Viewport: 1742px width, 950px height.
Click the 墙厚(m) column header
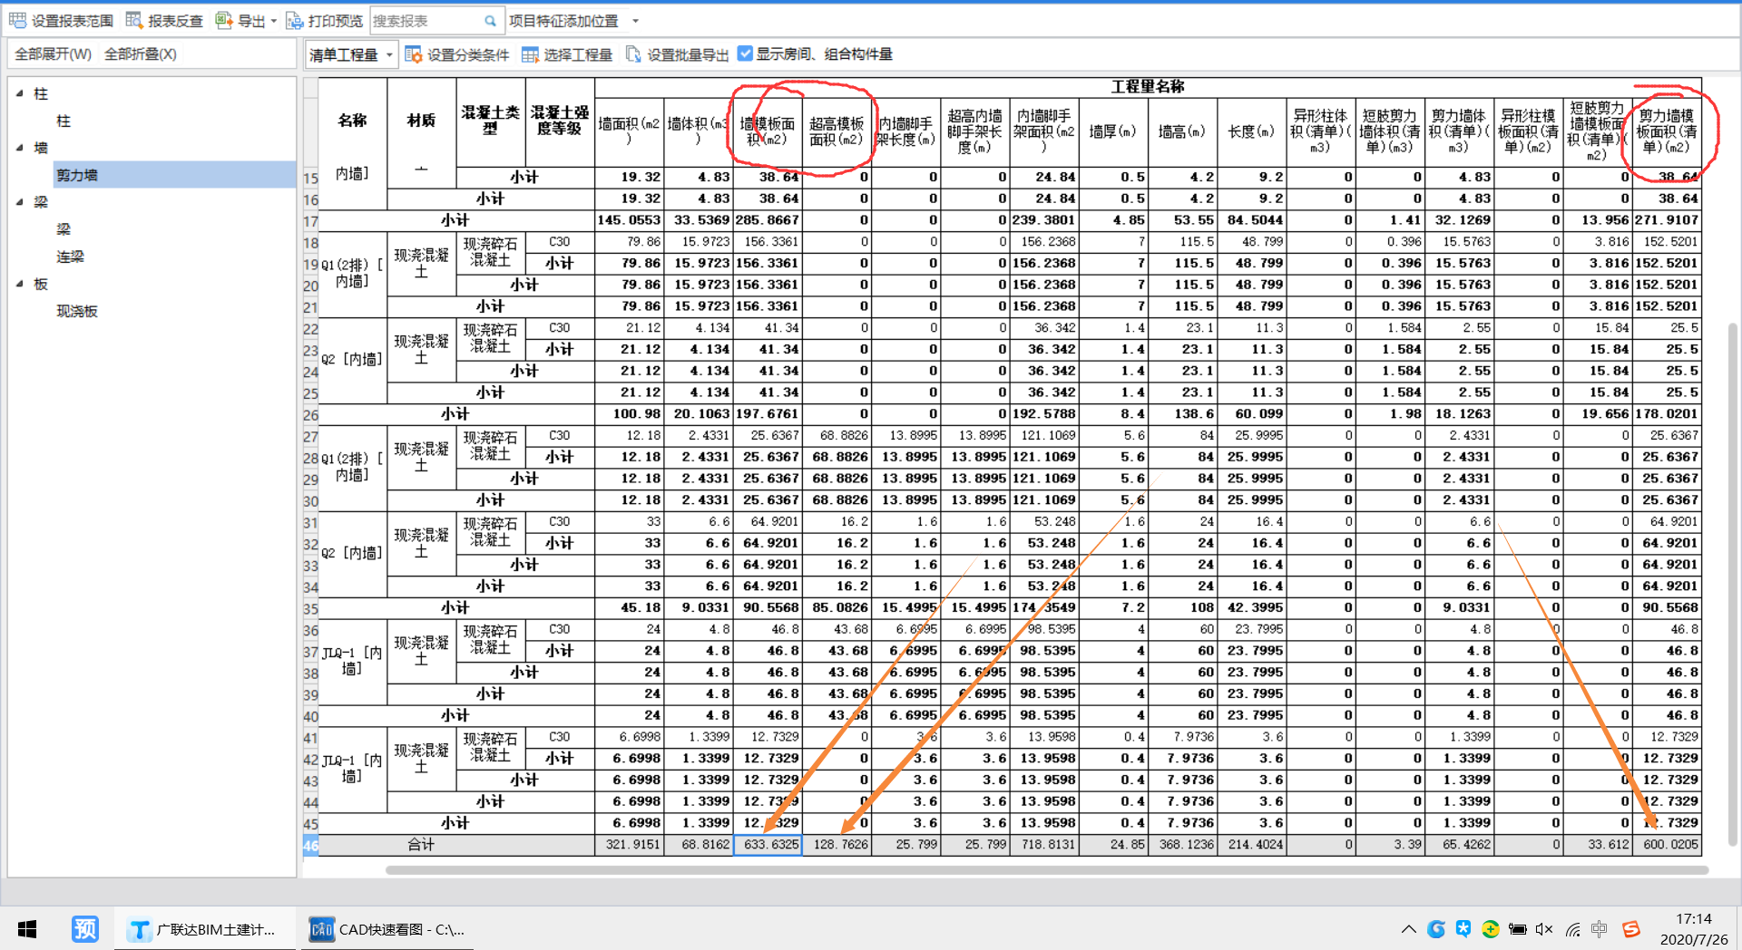1113,131
